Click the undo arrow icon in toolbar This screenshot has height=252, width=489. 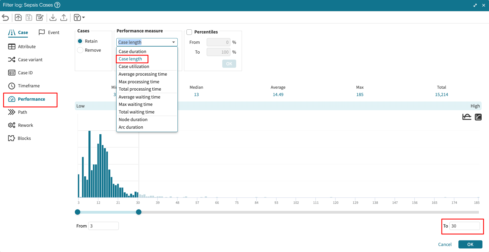click(5, 18)
